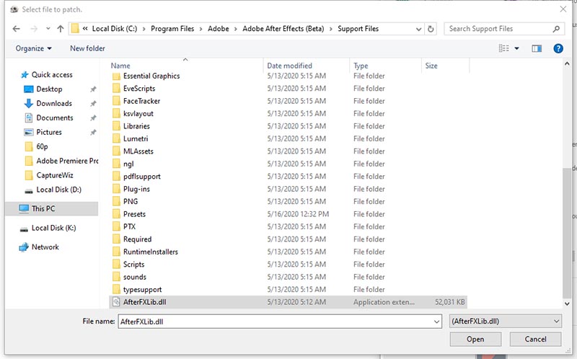Select the Essential Graphics folder icon

[116, 76]
